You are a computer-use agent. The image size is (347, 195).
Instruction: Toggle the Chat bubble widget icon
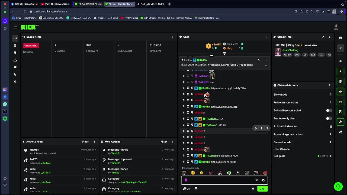[x=340, y=92]
